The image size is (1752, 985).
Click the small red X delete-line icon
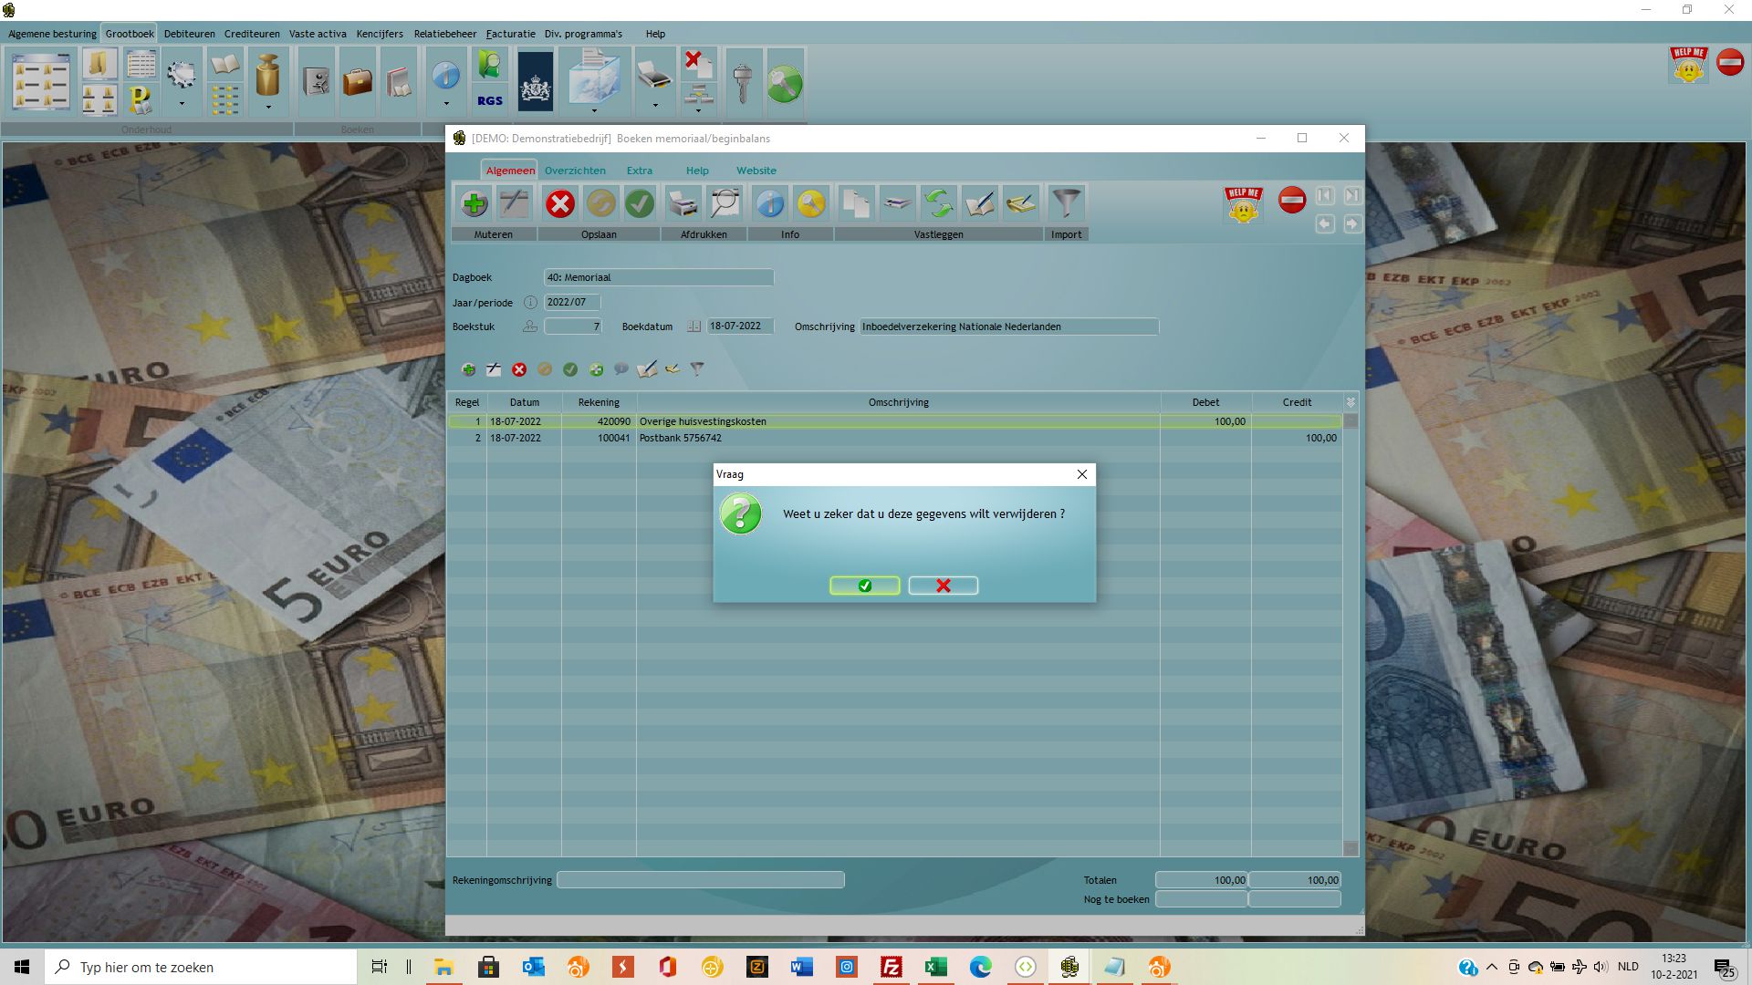point(519,369)
